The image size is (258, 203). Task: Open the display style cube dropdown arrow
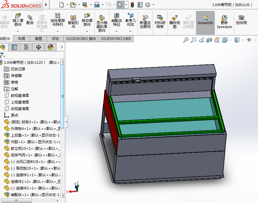tap(242, 40)
